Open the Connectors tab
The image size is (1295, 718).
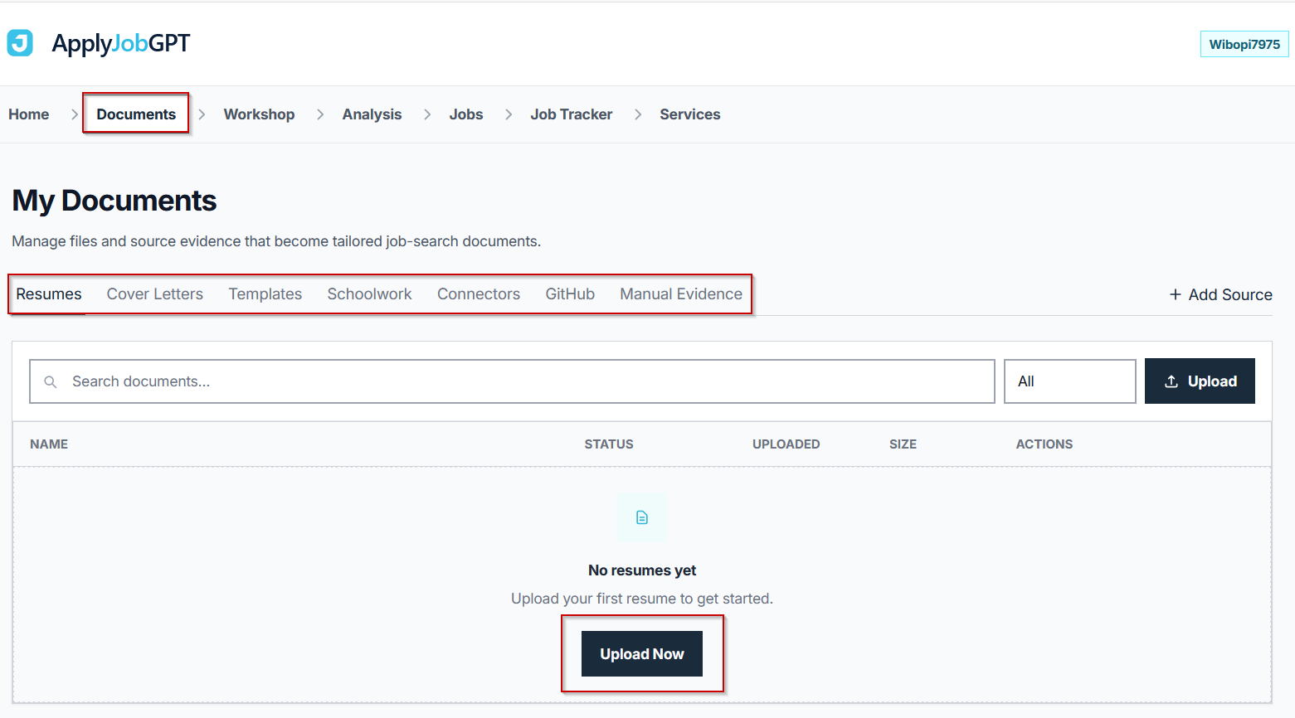[x=479, y=294]
